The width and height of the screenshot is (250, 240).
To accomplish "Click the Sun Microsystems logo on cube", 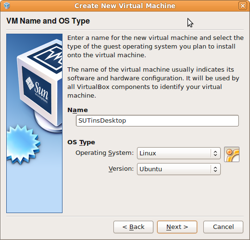I will 37,90.
